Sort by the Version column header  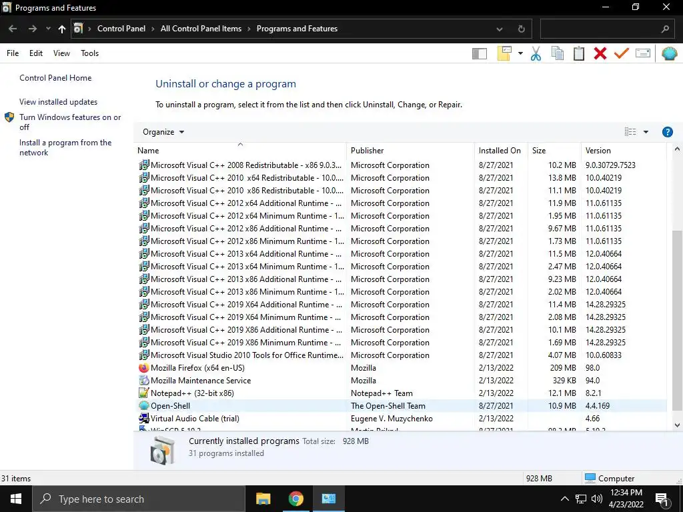[624, 151]
